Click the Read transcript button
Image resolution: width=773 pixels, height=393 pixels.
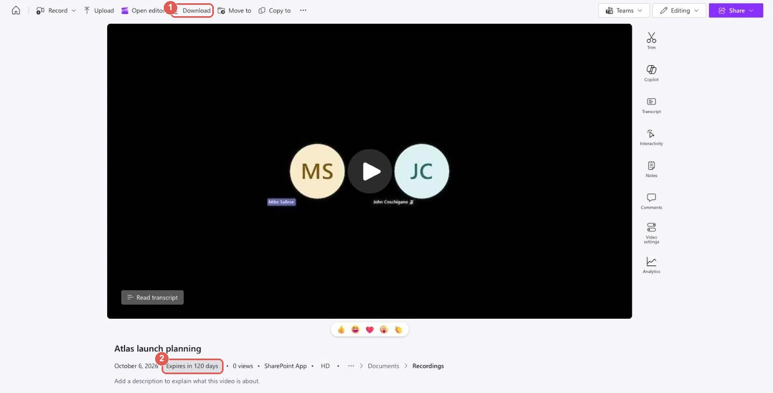click(152, 297)
